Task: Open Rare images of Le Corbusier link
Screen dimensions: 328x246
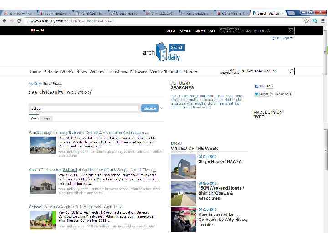Action: (223, 219)
